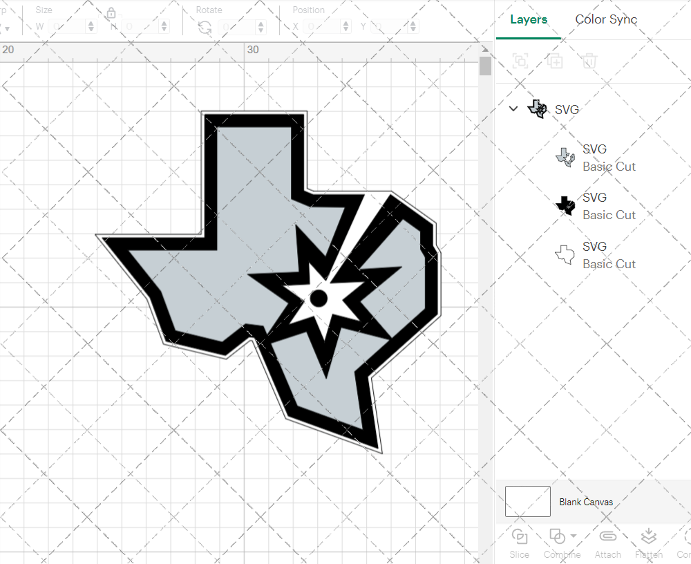This screenshot has height=564, width=691.
Task: Click the Width input field
Action: pos(66,26)
